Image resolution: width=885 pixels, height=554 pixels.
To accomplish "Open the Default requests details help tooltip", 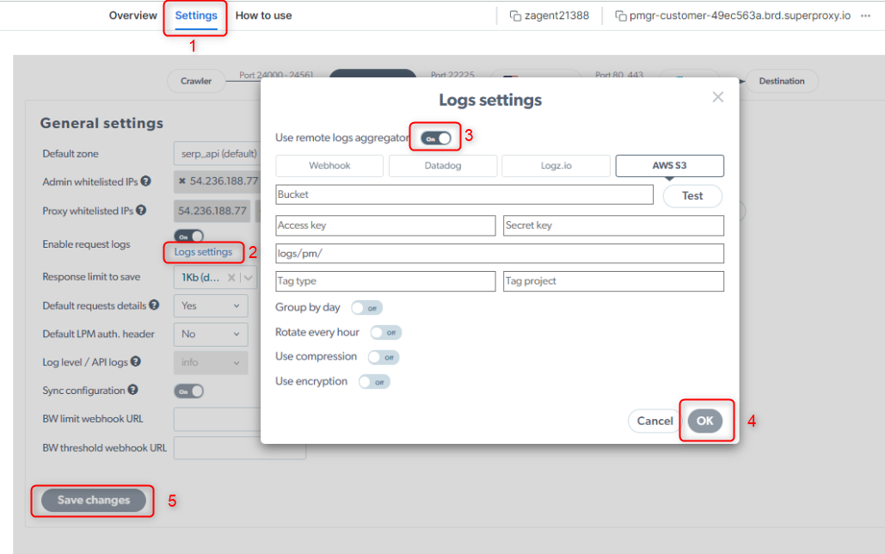I will (x=154, y=305).
